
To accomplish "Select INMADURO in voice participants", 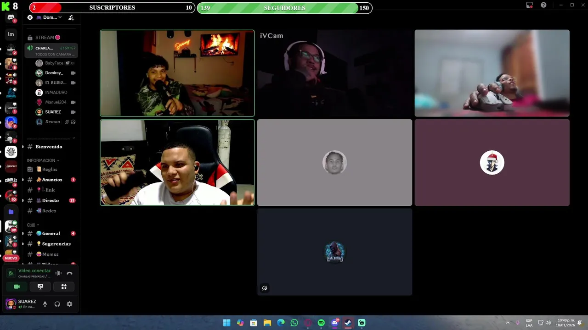I will (x=56, y=93).
